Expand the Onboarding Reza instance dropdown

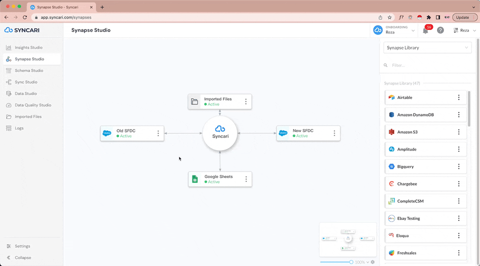click(x=394, y=30)
